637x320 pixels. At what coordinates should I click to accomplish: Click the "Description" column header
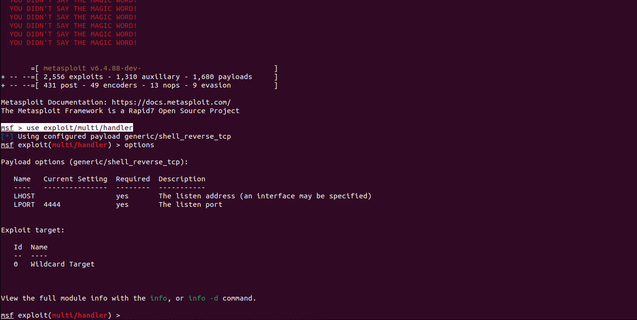tap(182, 179)
